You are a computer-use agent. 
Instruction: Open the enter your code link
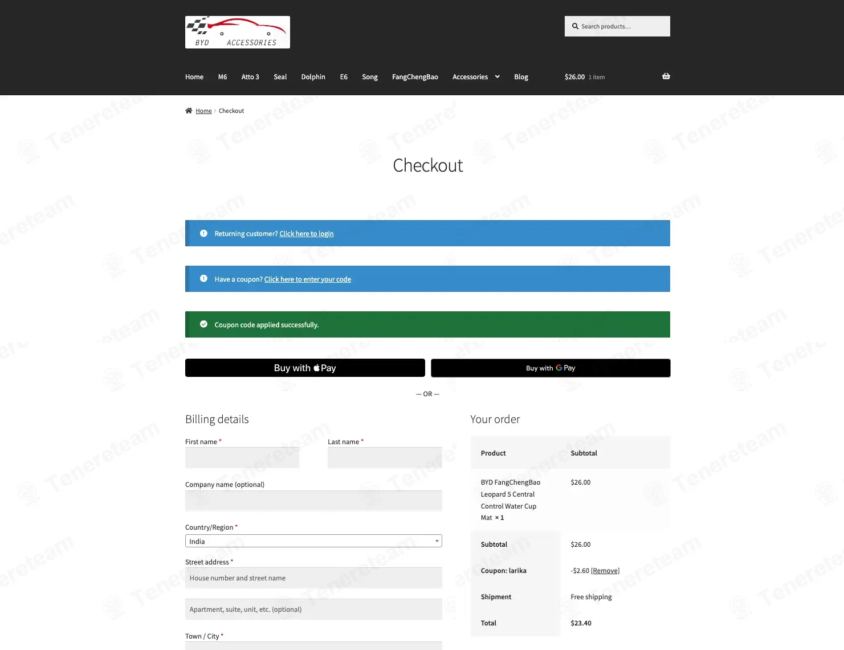click(308, 279)
